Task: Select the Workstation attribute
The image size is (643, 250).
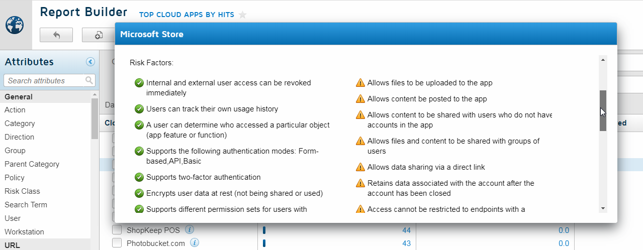Action: 24,232
